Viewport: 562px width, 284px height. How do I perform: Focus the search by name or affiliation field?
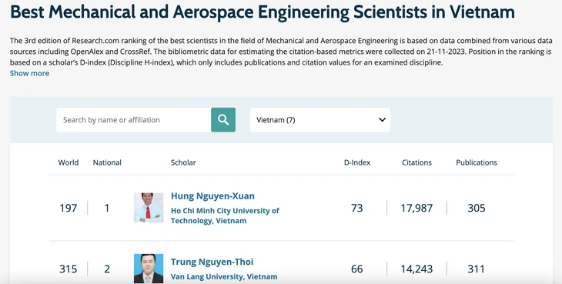pyautogui.click(x=134, y=119)
